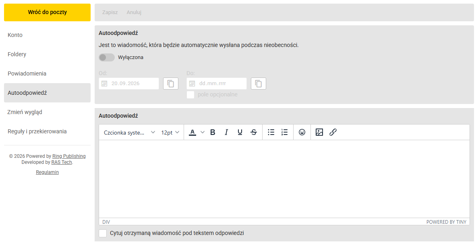This screenshot has width=476, height=247.
Task: Toggle underline formatting in editor toolbar
Action: click(x=240, y=132)
